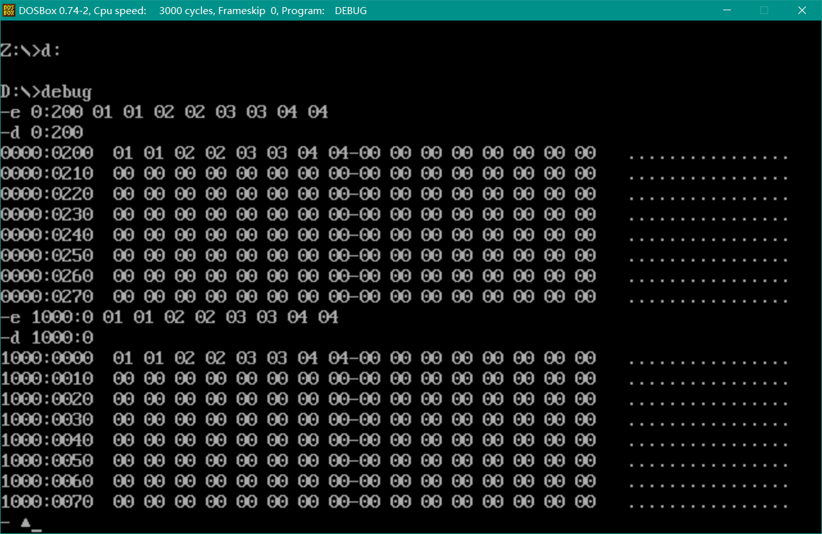Click the 'D:\>debug' command line
822x534 pixels.
pyautogui.click(x=46, y=92)
